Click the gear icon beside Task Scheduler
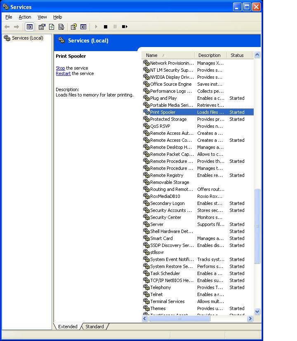The width and height of the screenshot is (297, 341). pyautogui.click(x=146, y=273)
